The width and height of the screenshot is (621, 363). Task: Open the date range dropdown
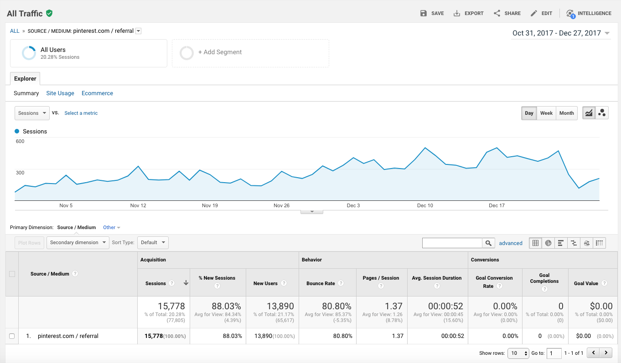[561, 33]
